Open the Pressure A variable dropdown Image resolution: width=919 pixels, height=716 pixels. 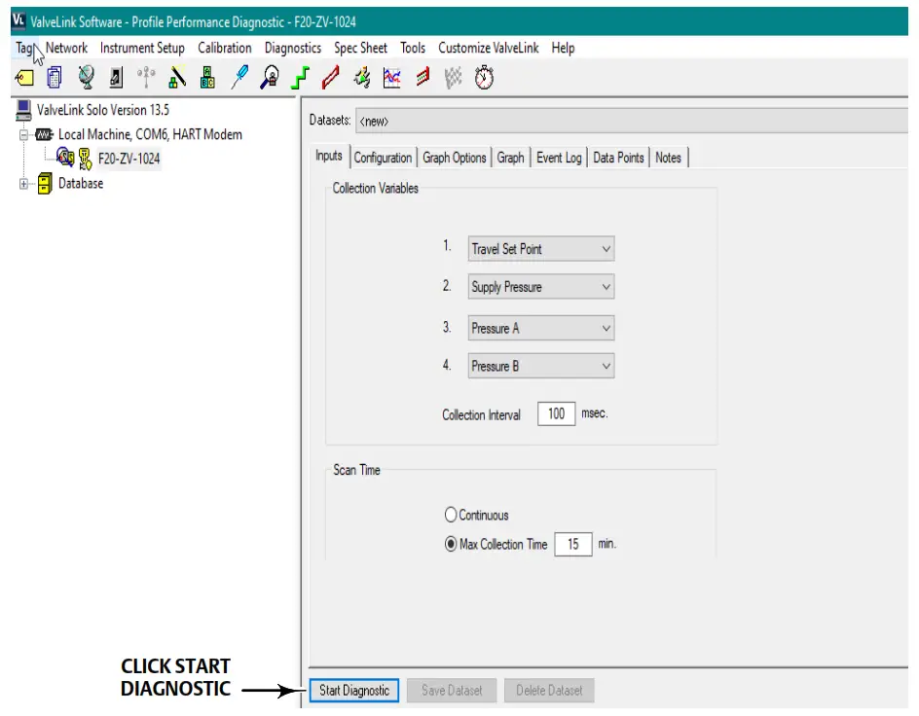pos(541,328)
